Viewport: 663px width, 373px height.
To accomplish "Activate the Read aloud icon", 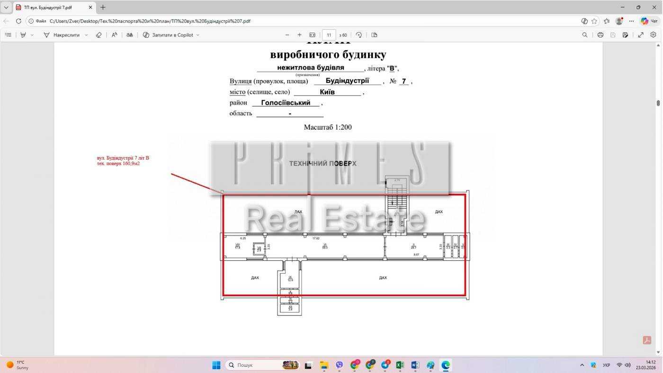I will point(115,35).
